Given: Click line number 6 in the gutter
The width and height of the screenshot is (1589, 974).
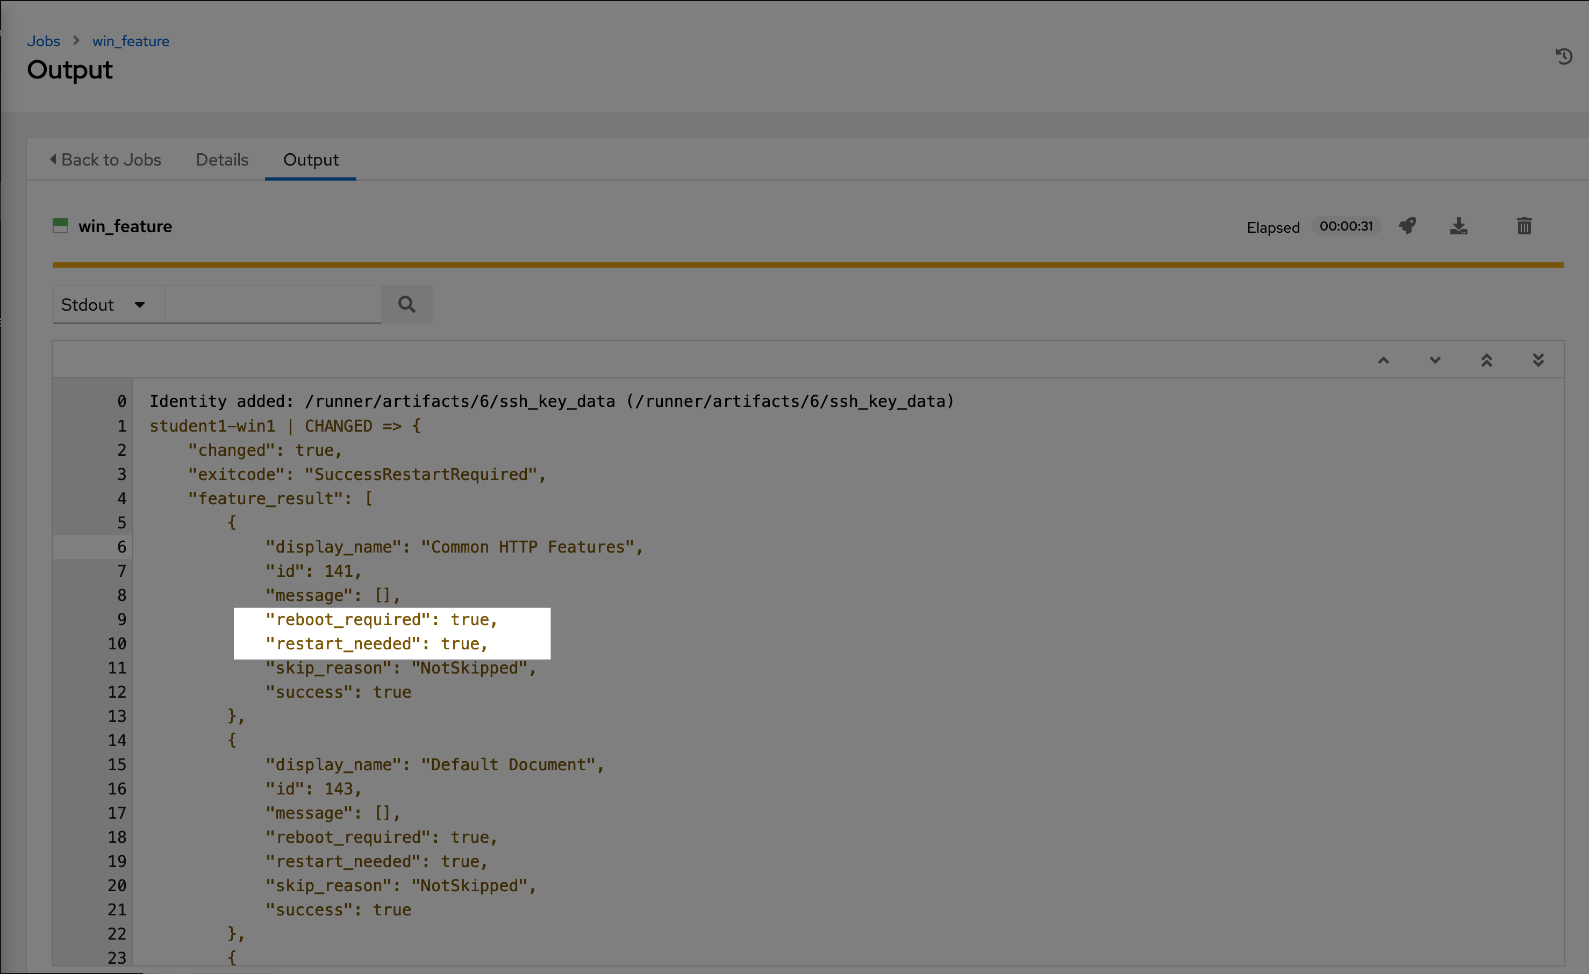Looking at the screenshot, I should point(121,547).
